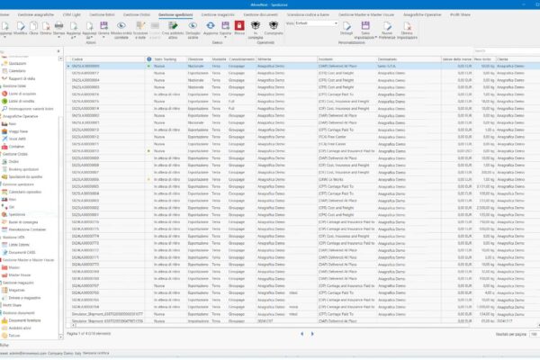Select the first highlighted shipment row code
This screenshot has height=360, width=540.
pyautogui.click(x=85, y=66)
